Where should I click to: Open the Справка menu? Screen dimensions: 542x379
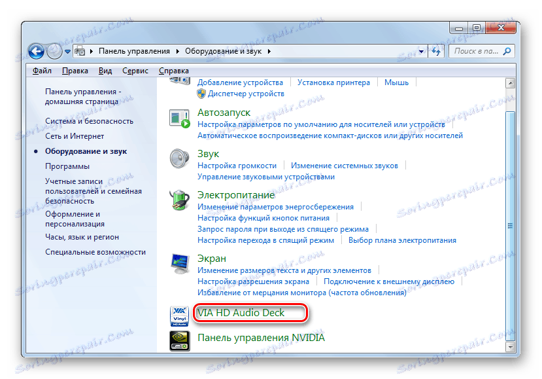point(173,71)
